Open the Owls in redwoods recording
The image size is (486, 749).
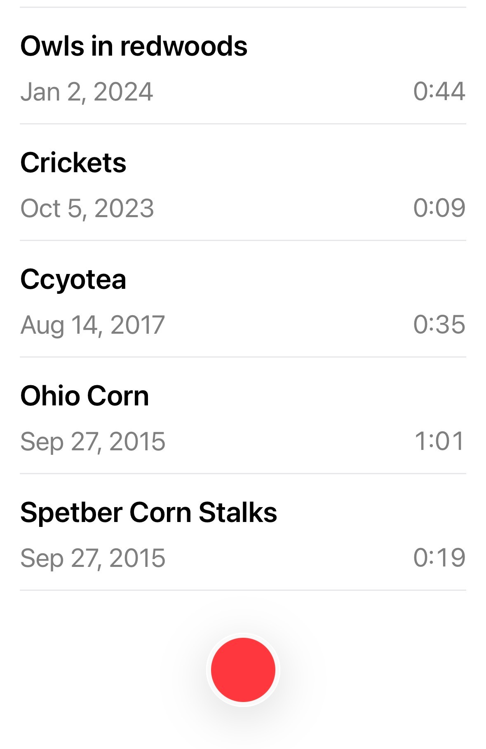pos(243,66)
